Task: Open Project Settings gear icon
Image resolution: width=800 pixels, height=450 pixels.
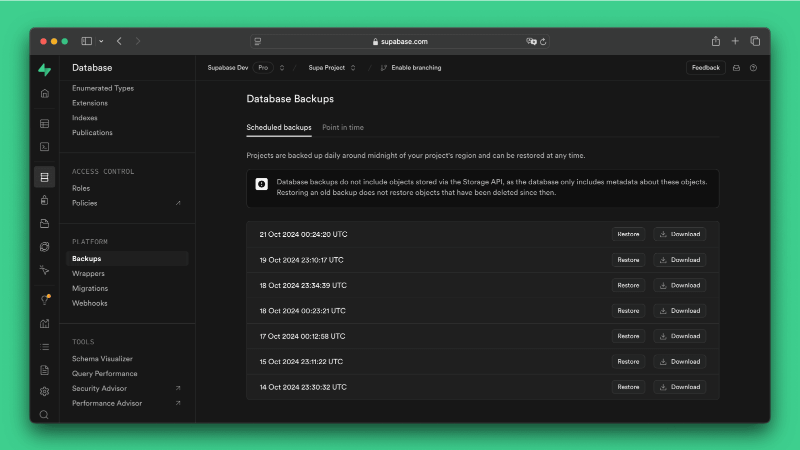Action: click(44, 392)
